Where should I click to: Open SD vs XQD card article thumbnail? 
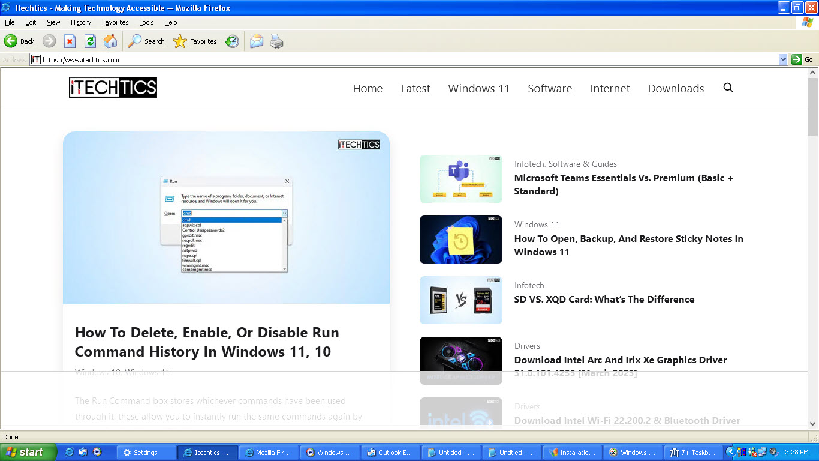[461, 300]
